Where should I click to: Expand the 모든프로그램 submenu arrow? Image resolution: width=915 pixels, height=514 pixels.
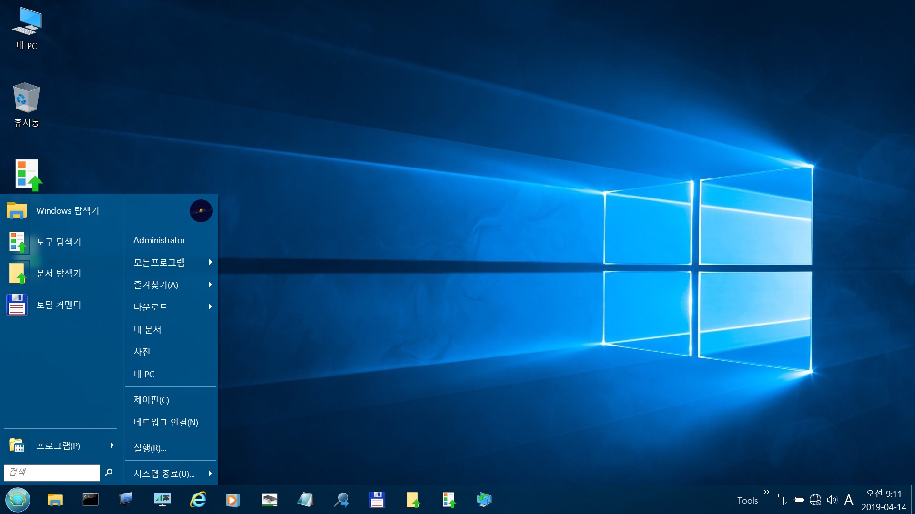pos(210,262)
